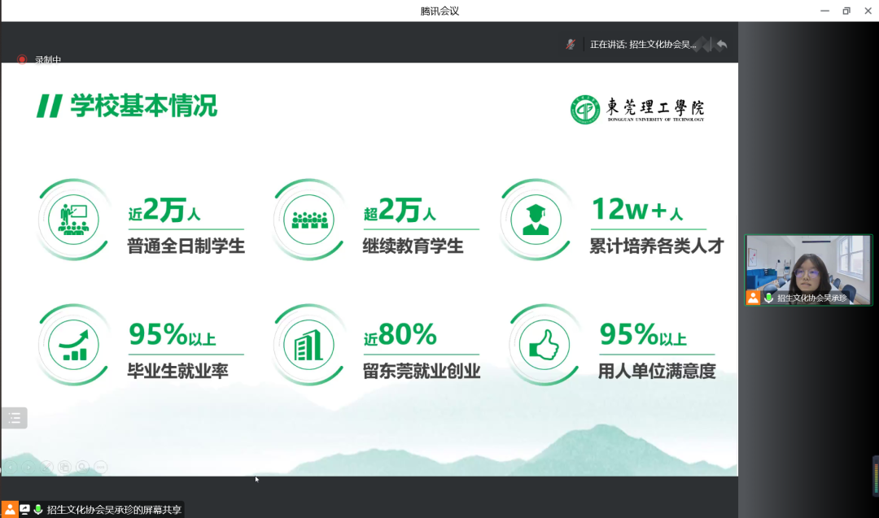The width and height of the screenshot is (879, 518).
Task: Go to previous slide using left arrow
Action: click(11, 467)
